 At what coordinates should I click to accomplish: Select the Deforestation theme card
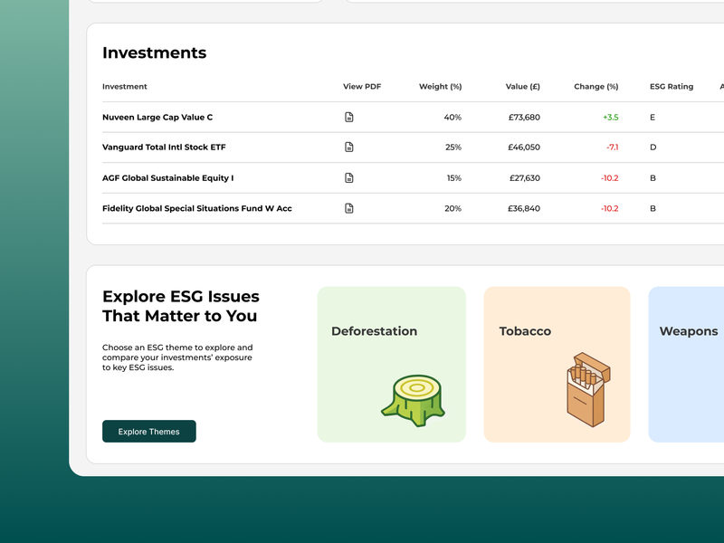(392, 365)
